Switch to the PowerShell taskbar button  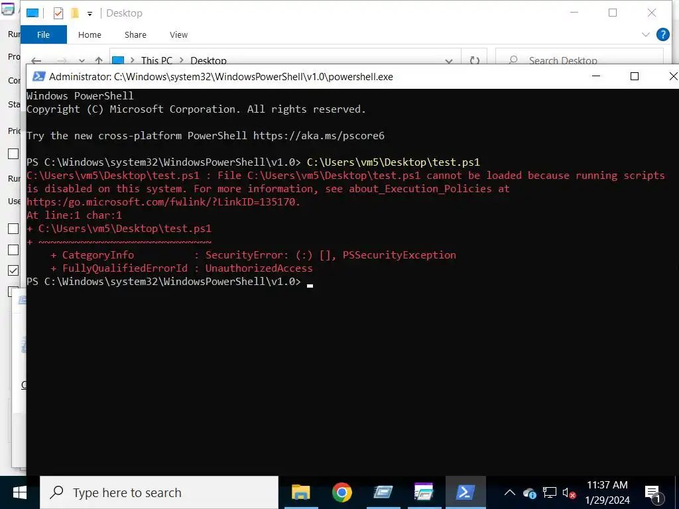click(465, 492)
